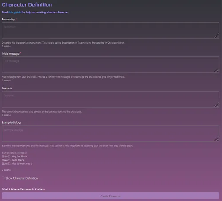The height and width of the screenshot is (201, 222).
Task: Click the Scenario box resize handle
Action: (217, 105)
